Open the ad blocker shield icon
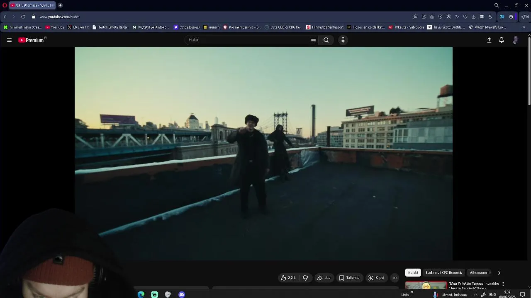 440,17
